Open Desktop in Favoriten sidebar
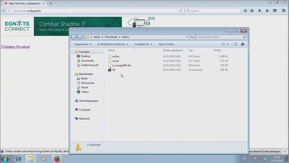The width and height of the screenshot is (289, 163). point(85,56)
